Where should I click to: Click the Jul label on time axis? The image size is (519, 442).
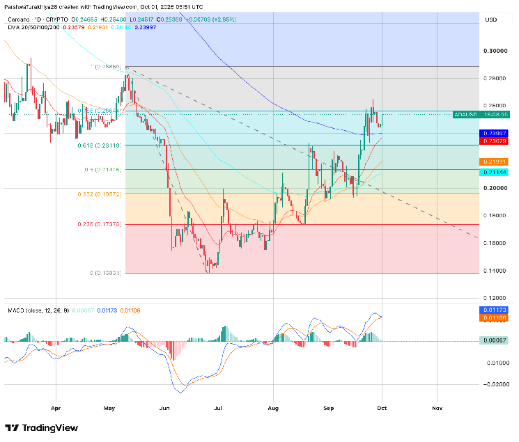[218, 409]
